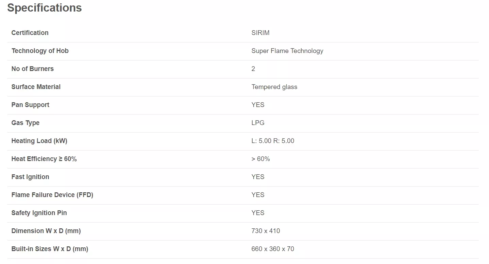Click the Specifications heading
Image resolution: width=489 pixels, height=264 pixels.
[x=45, y=8]
